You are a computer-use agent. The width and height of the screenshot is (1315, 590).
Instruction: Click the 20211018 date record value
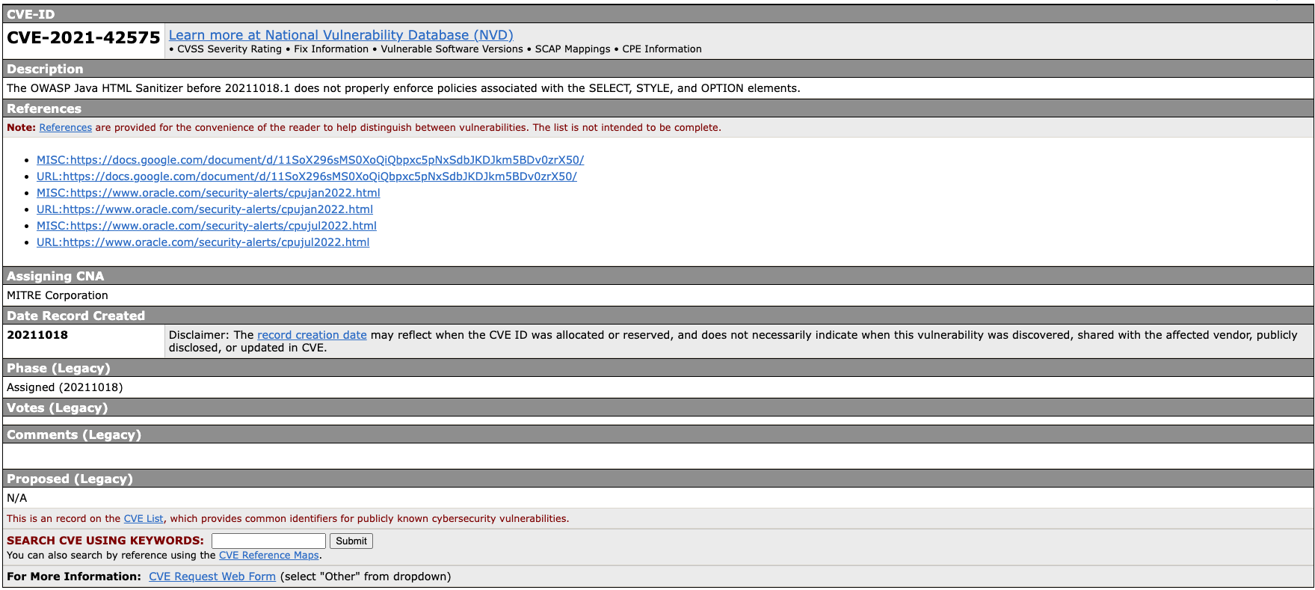click(x=37, y=335)
